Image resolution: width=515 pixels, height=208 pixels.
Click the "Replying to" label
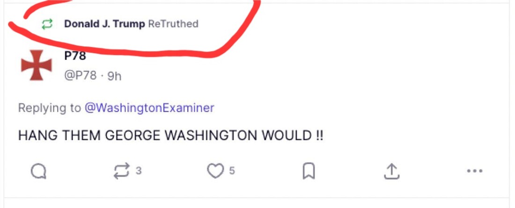click(49, 108)
